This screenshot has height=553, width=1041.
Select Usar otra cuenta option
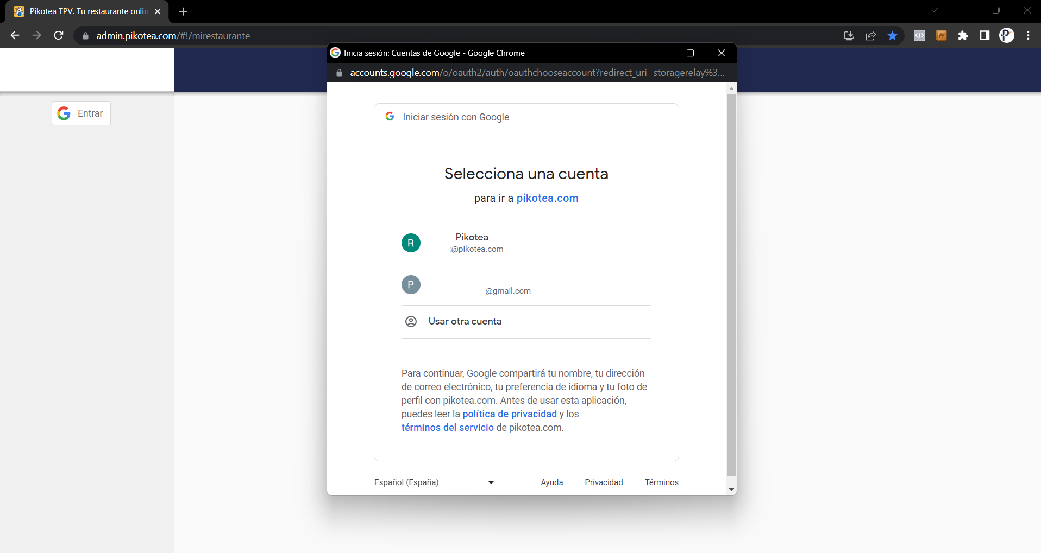click(526, 322)
